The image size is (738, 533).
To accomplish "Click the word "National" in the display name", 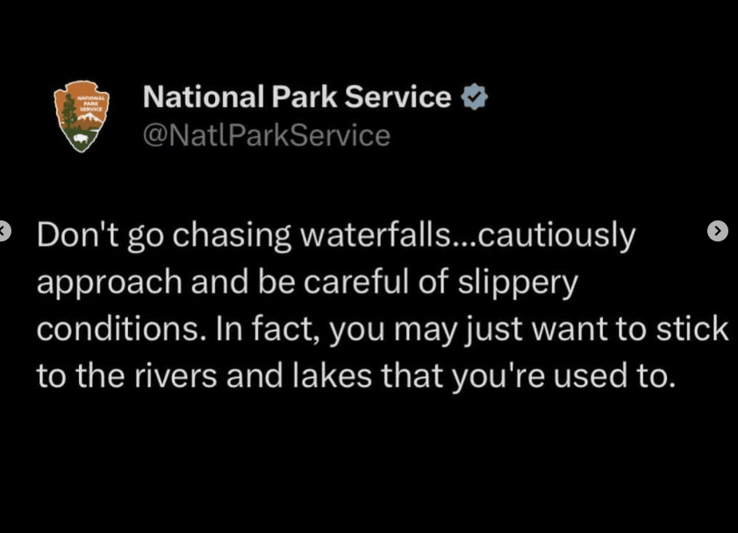I will click(204, 97).
